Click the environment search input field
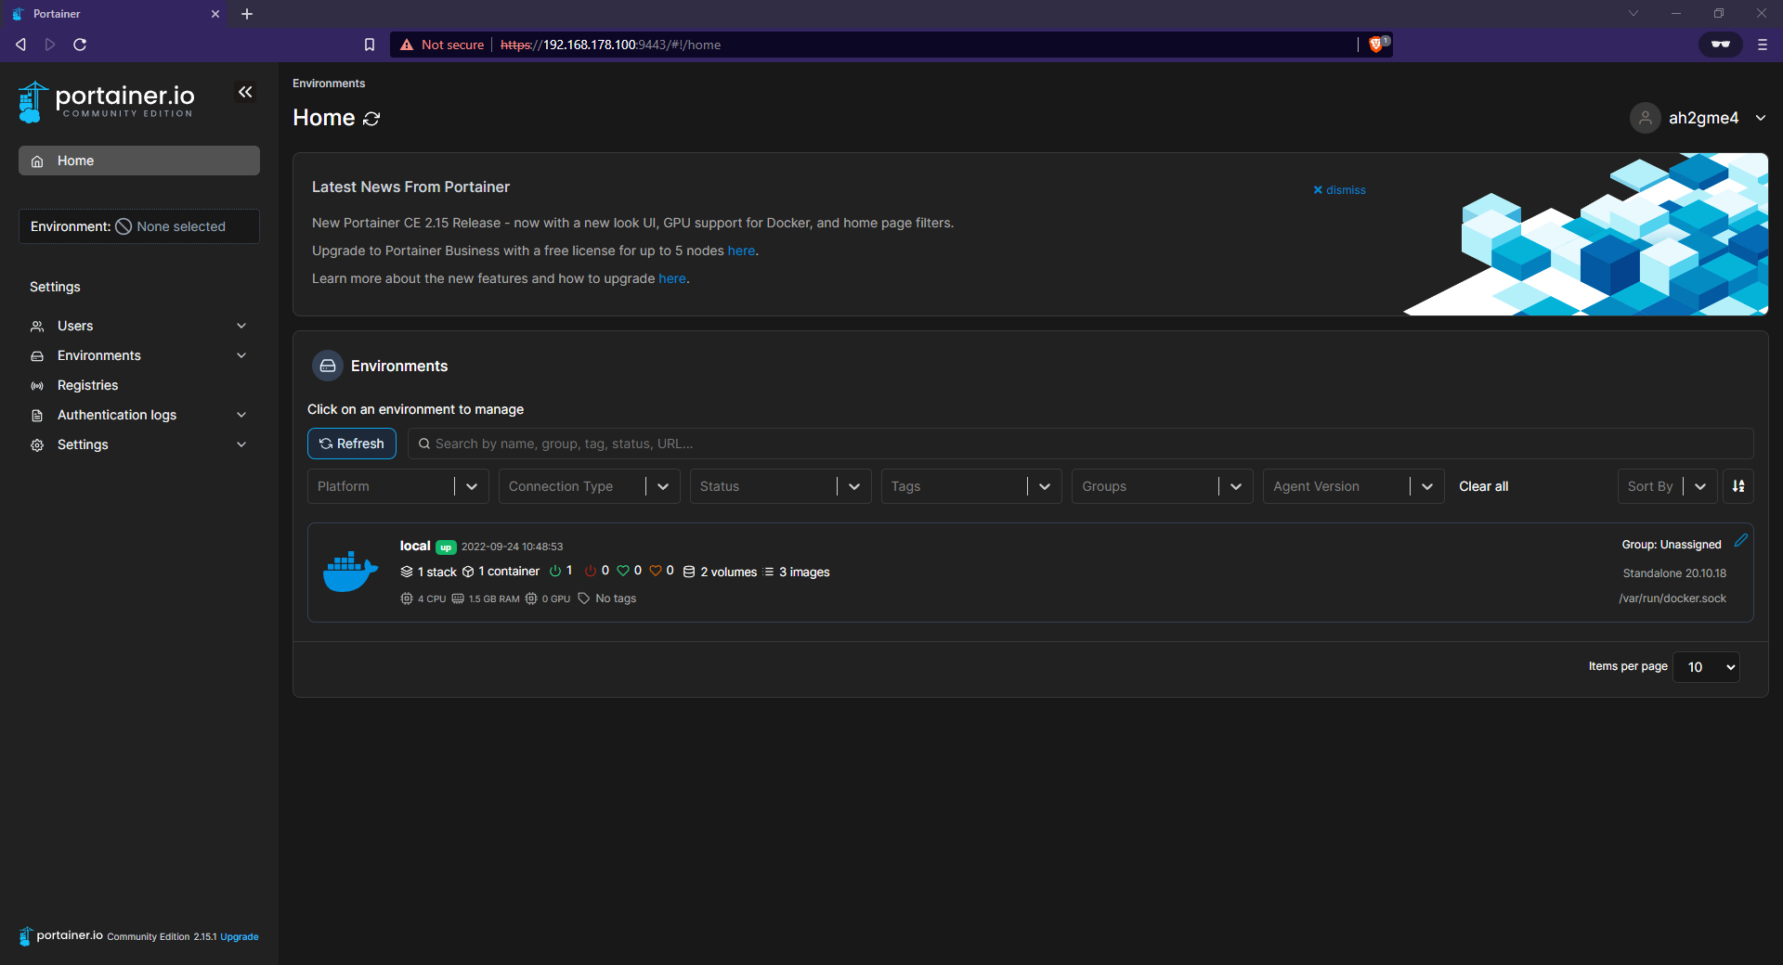 [836, 443]
